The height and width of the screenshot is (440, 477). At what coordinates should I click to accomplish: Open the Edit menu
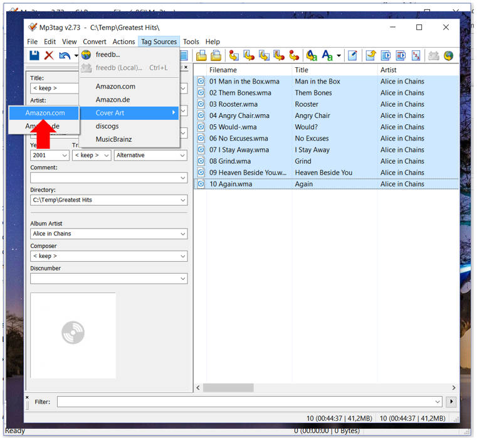(x=50, y=41)
